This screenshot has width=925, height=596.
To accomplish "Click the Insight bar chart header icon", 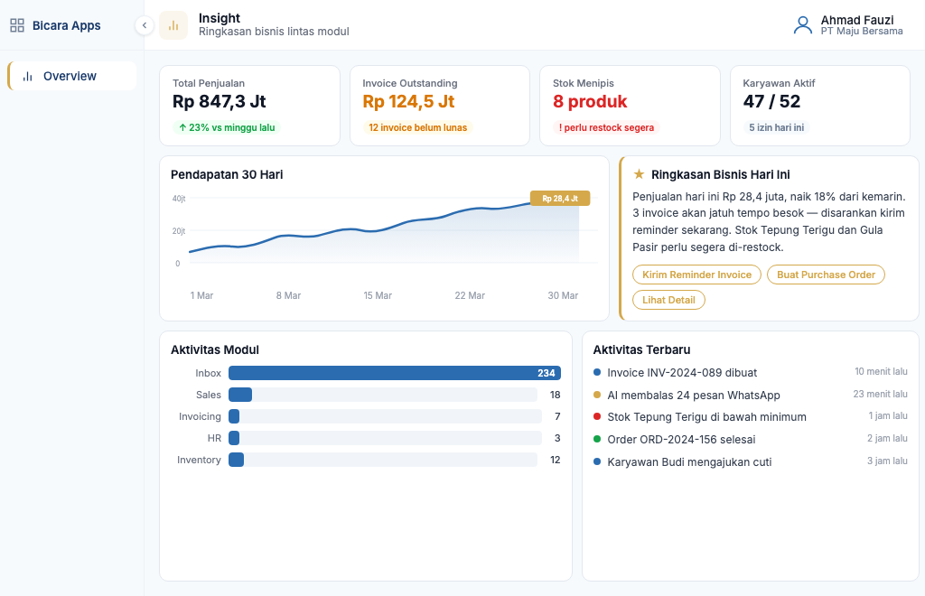I will point(173,25).
